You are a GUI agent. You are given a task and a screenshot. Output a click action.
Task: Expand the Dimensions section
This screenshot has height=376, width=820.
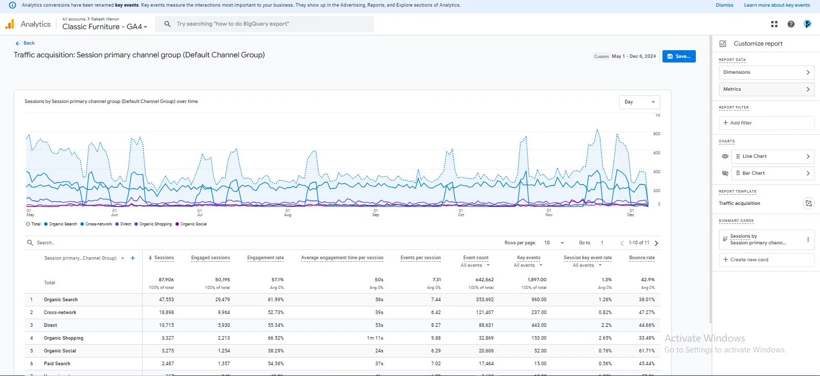[x=766, y=73]
